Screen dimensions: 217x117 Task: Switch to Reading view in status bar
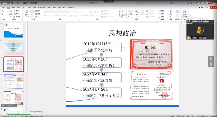point(188,116)
